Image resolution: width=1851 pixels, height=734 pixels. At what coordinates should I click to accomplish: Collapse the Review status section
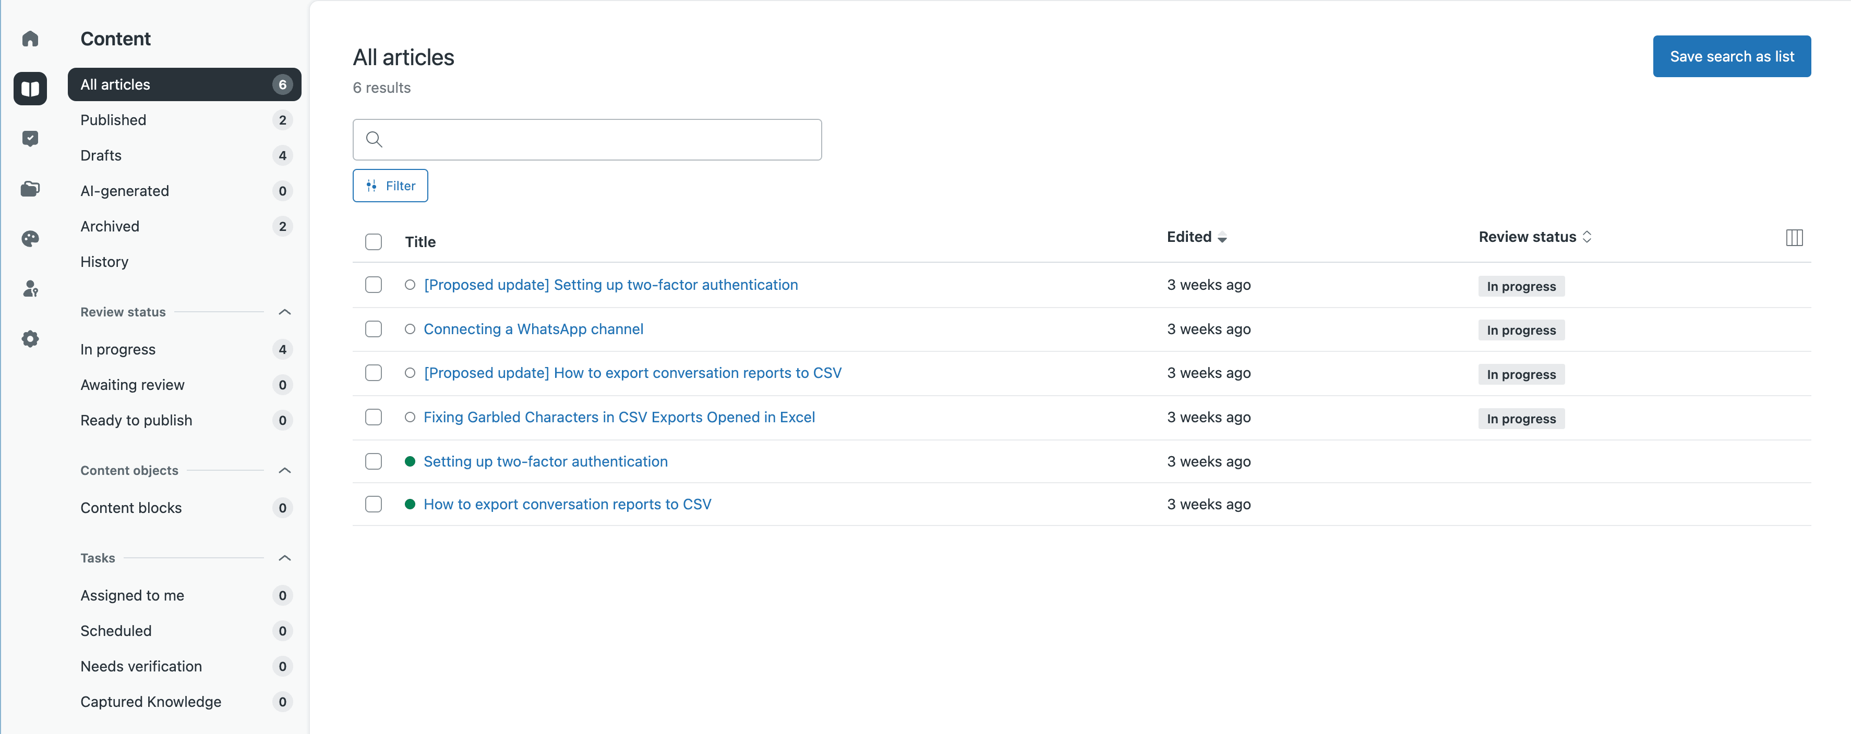point(284,312)
